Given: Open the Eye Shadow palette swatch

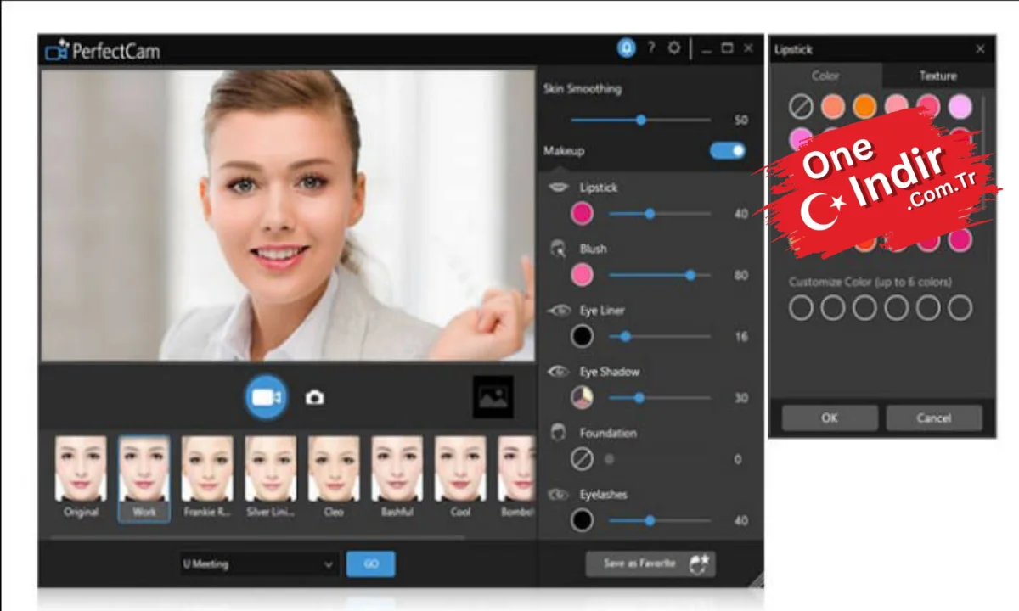Looking at the screenshot, I should [582, 397].
